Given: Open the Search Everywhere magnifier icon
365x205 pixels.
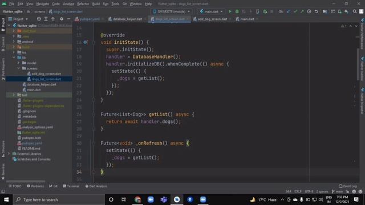Looking at the screenshot, I should click(355, 11).
